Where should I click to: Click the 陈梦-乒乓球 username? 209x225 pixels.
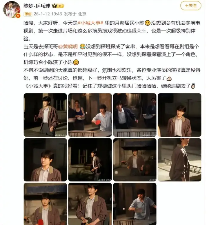37,6
